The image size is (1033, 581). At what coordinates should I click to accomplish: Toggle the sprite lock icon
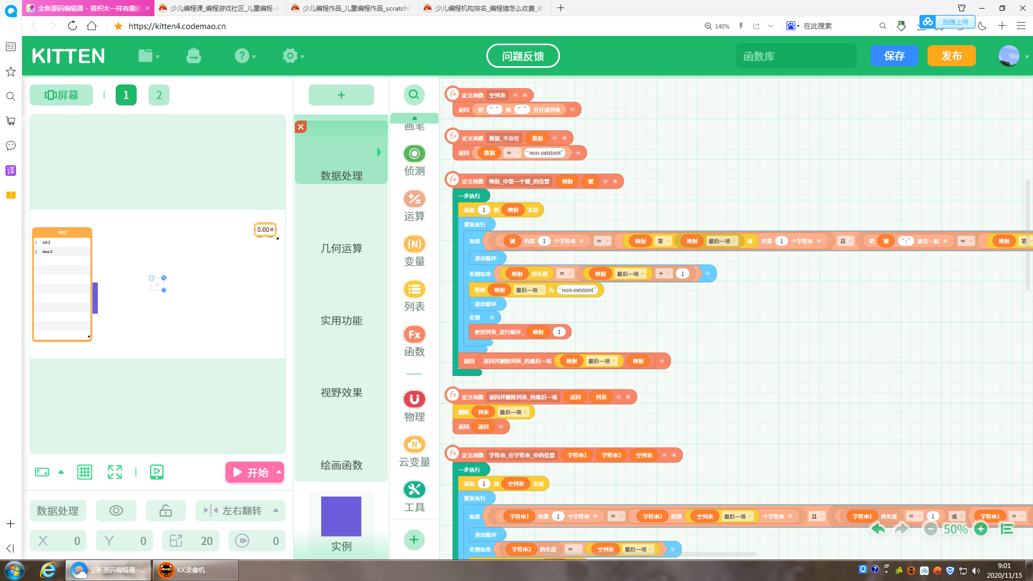[166, 511]
